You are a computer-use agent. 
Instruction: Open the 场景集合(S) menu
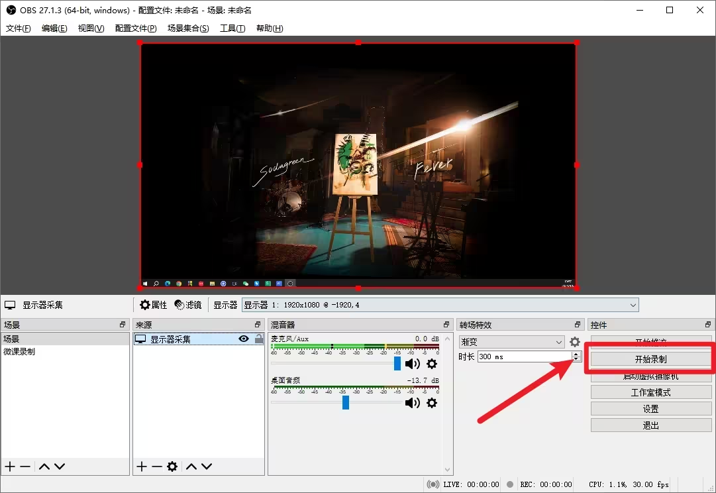coord(187,28)
